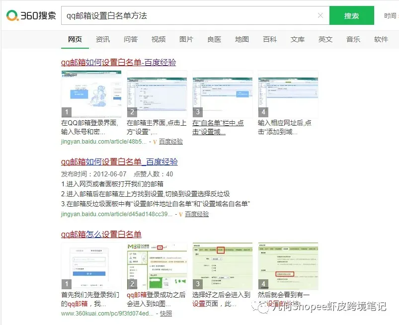Click third result's step 2 thumbnail

[x=157, y=266]
